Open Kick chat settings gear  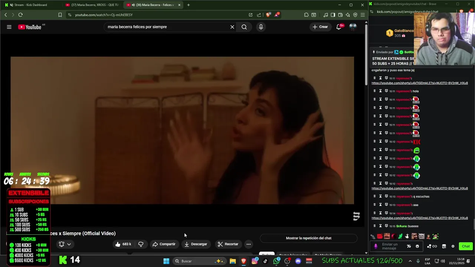click(x=453, y=246)
